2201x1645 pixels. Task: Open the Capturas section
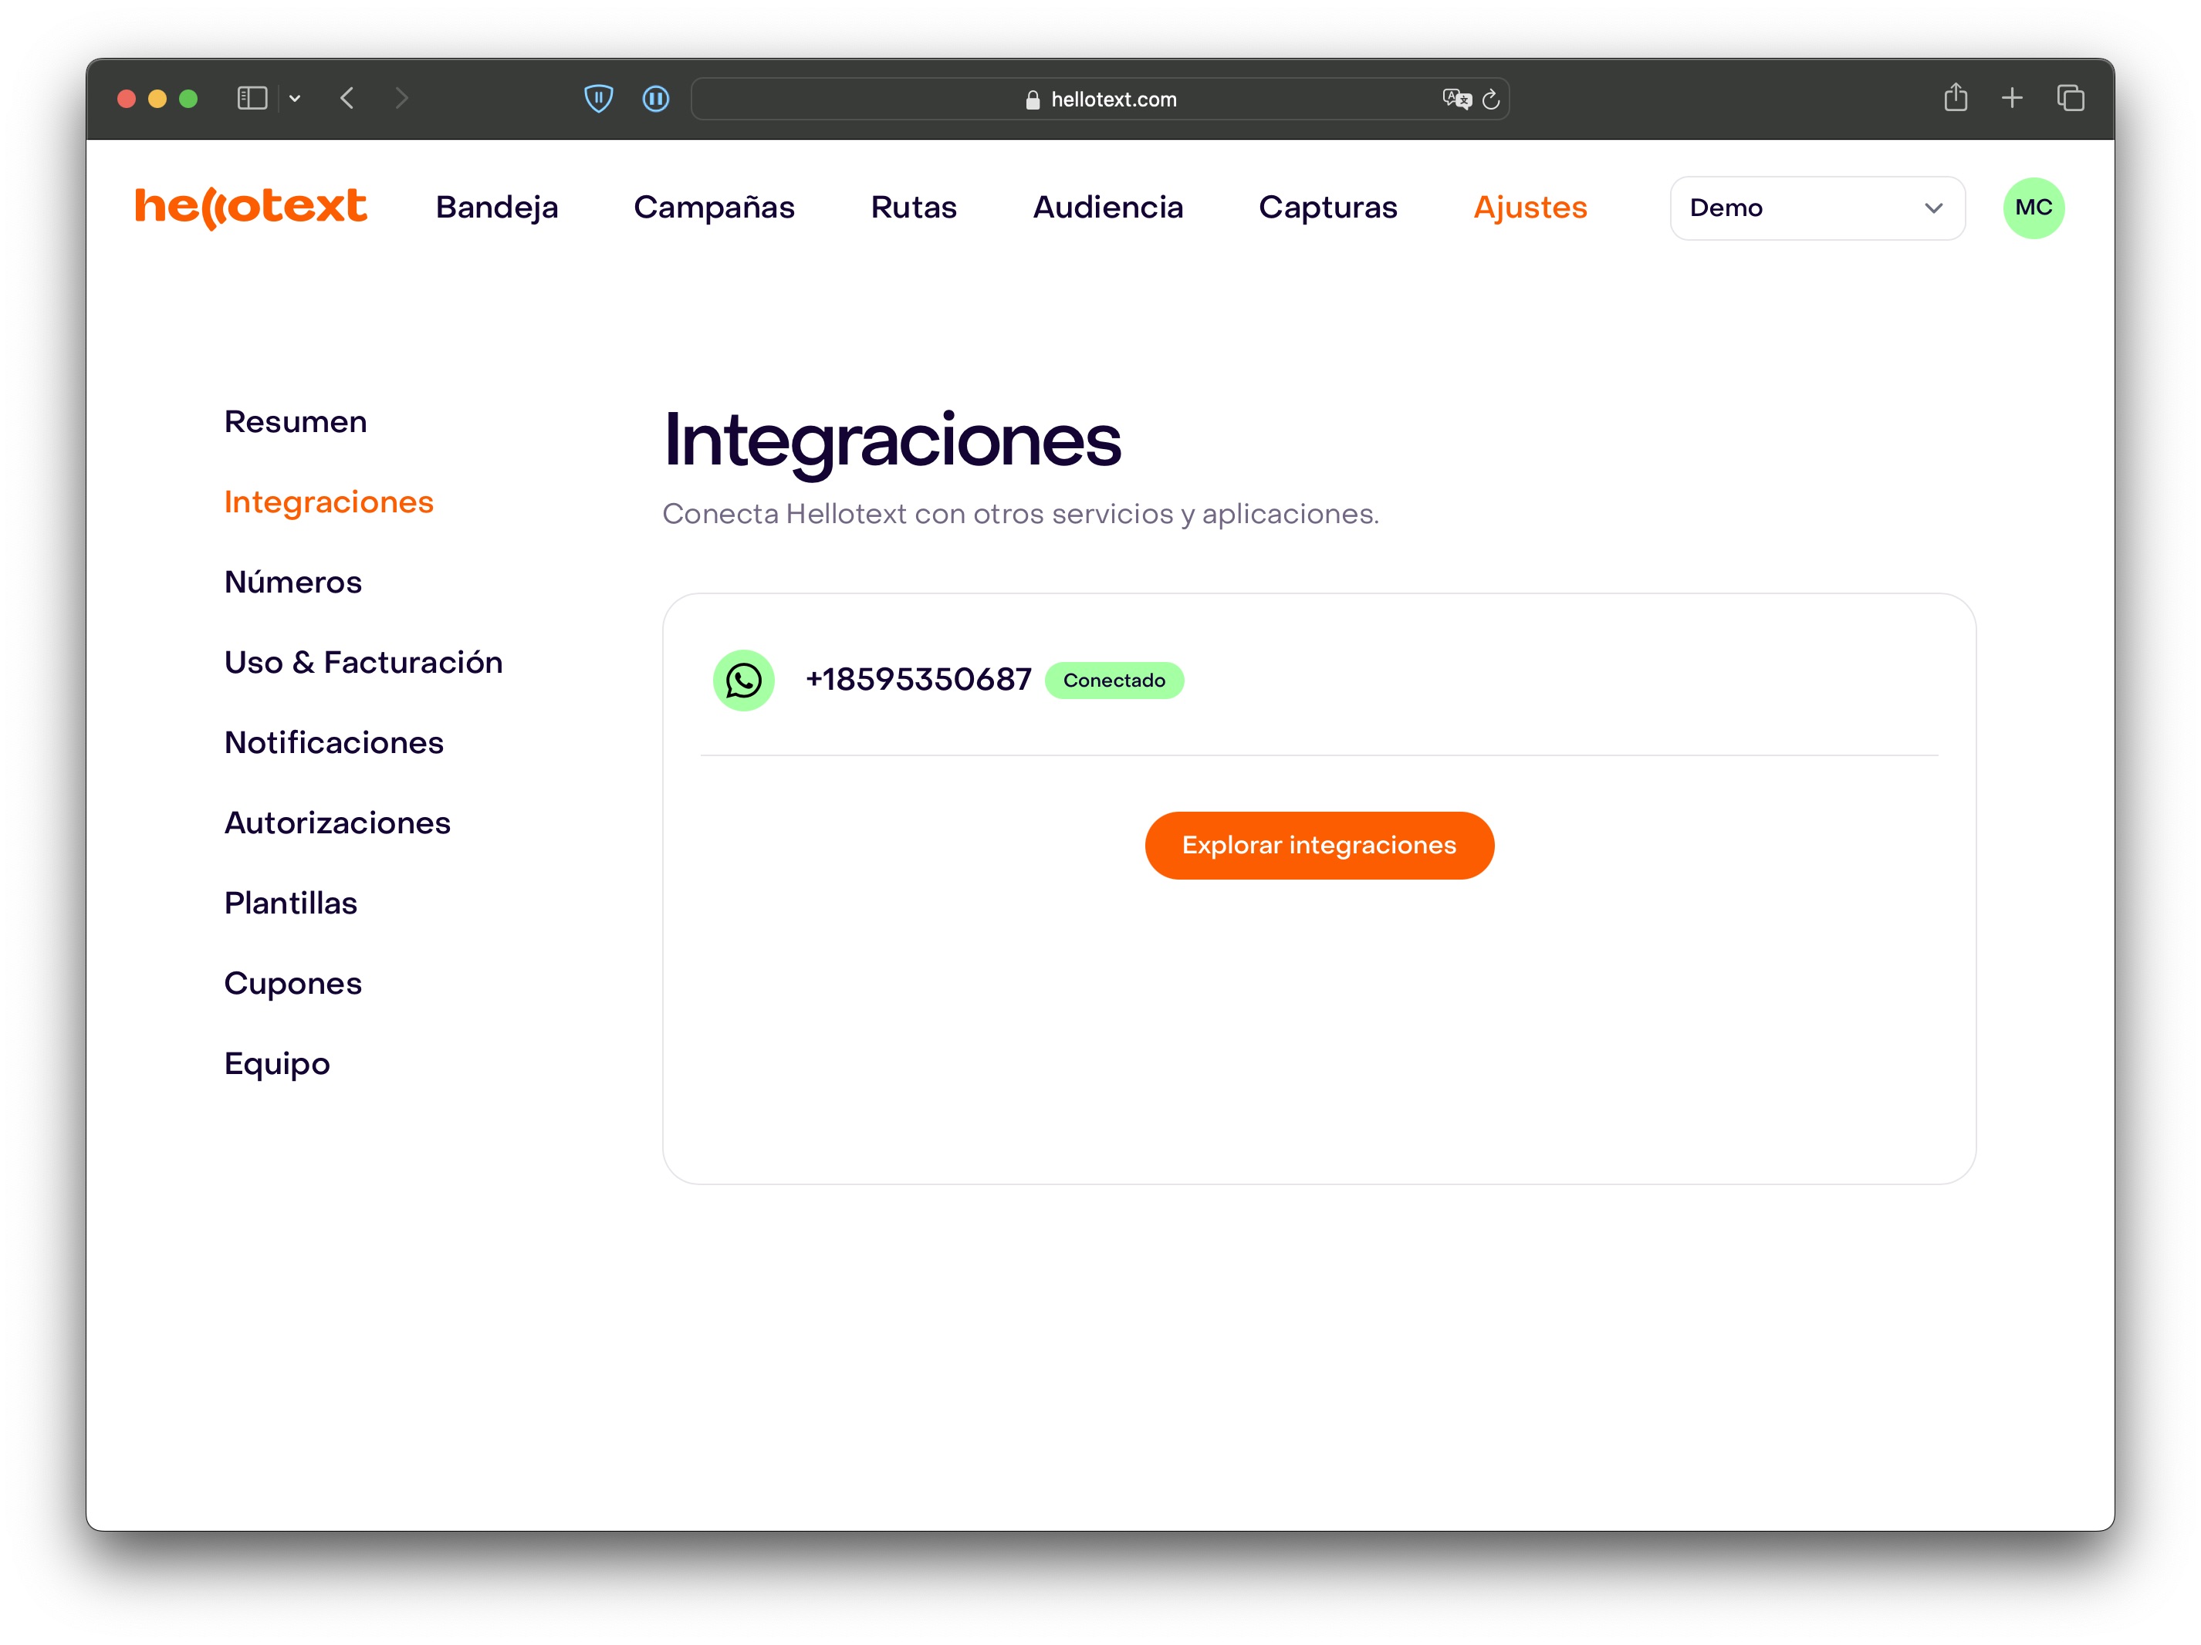[1327, 207]
